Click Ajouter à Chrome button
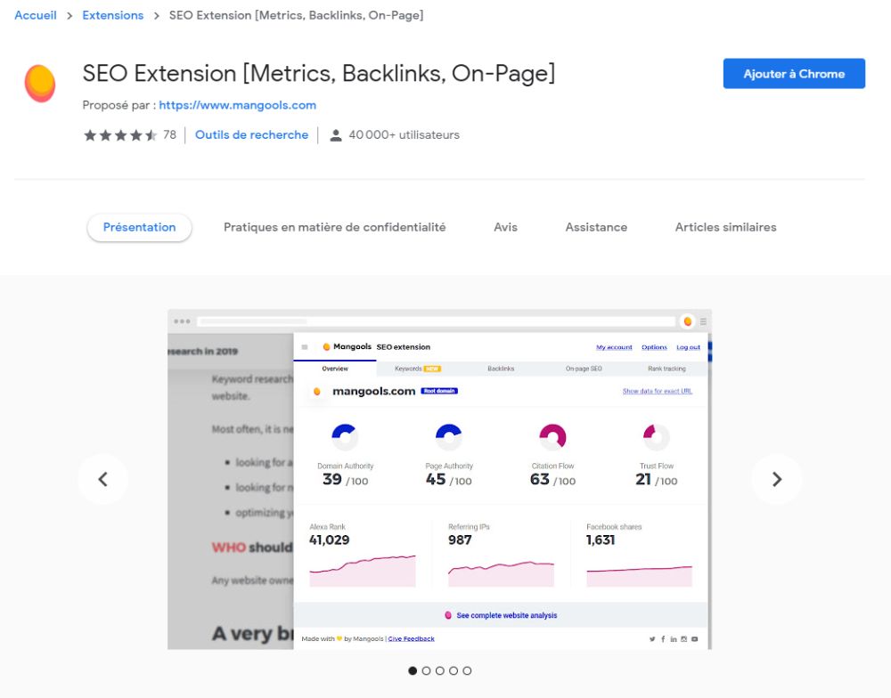The width and height of the screenshot is (891, 698). point(794,73)
